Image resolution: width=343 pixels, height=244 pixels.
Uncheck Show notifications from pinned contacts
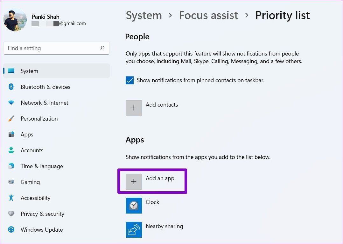[x=129, y=80]
